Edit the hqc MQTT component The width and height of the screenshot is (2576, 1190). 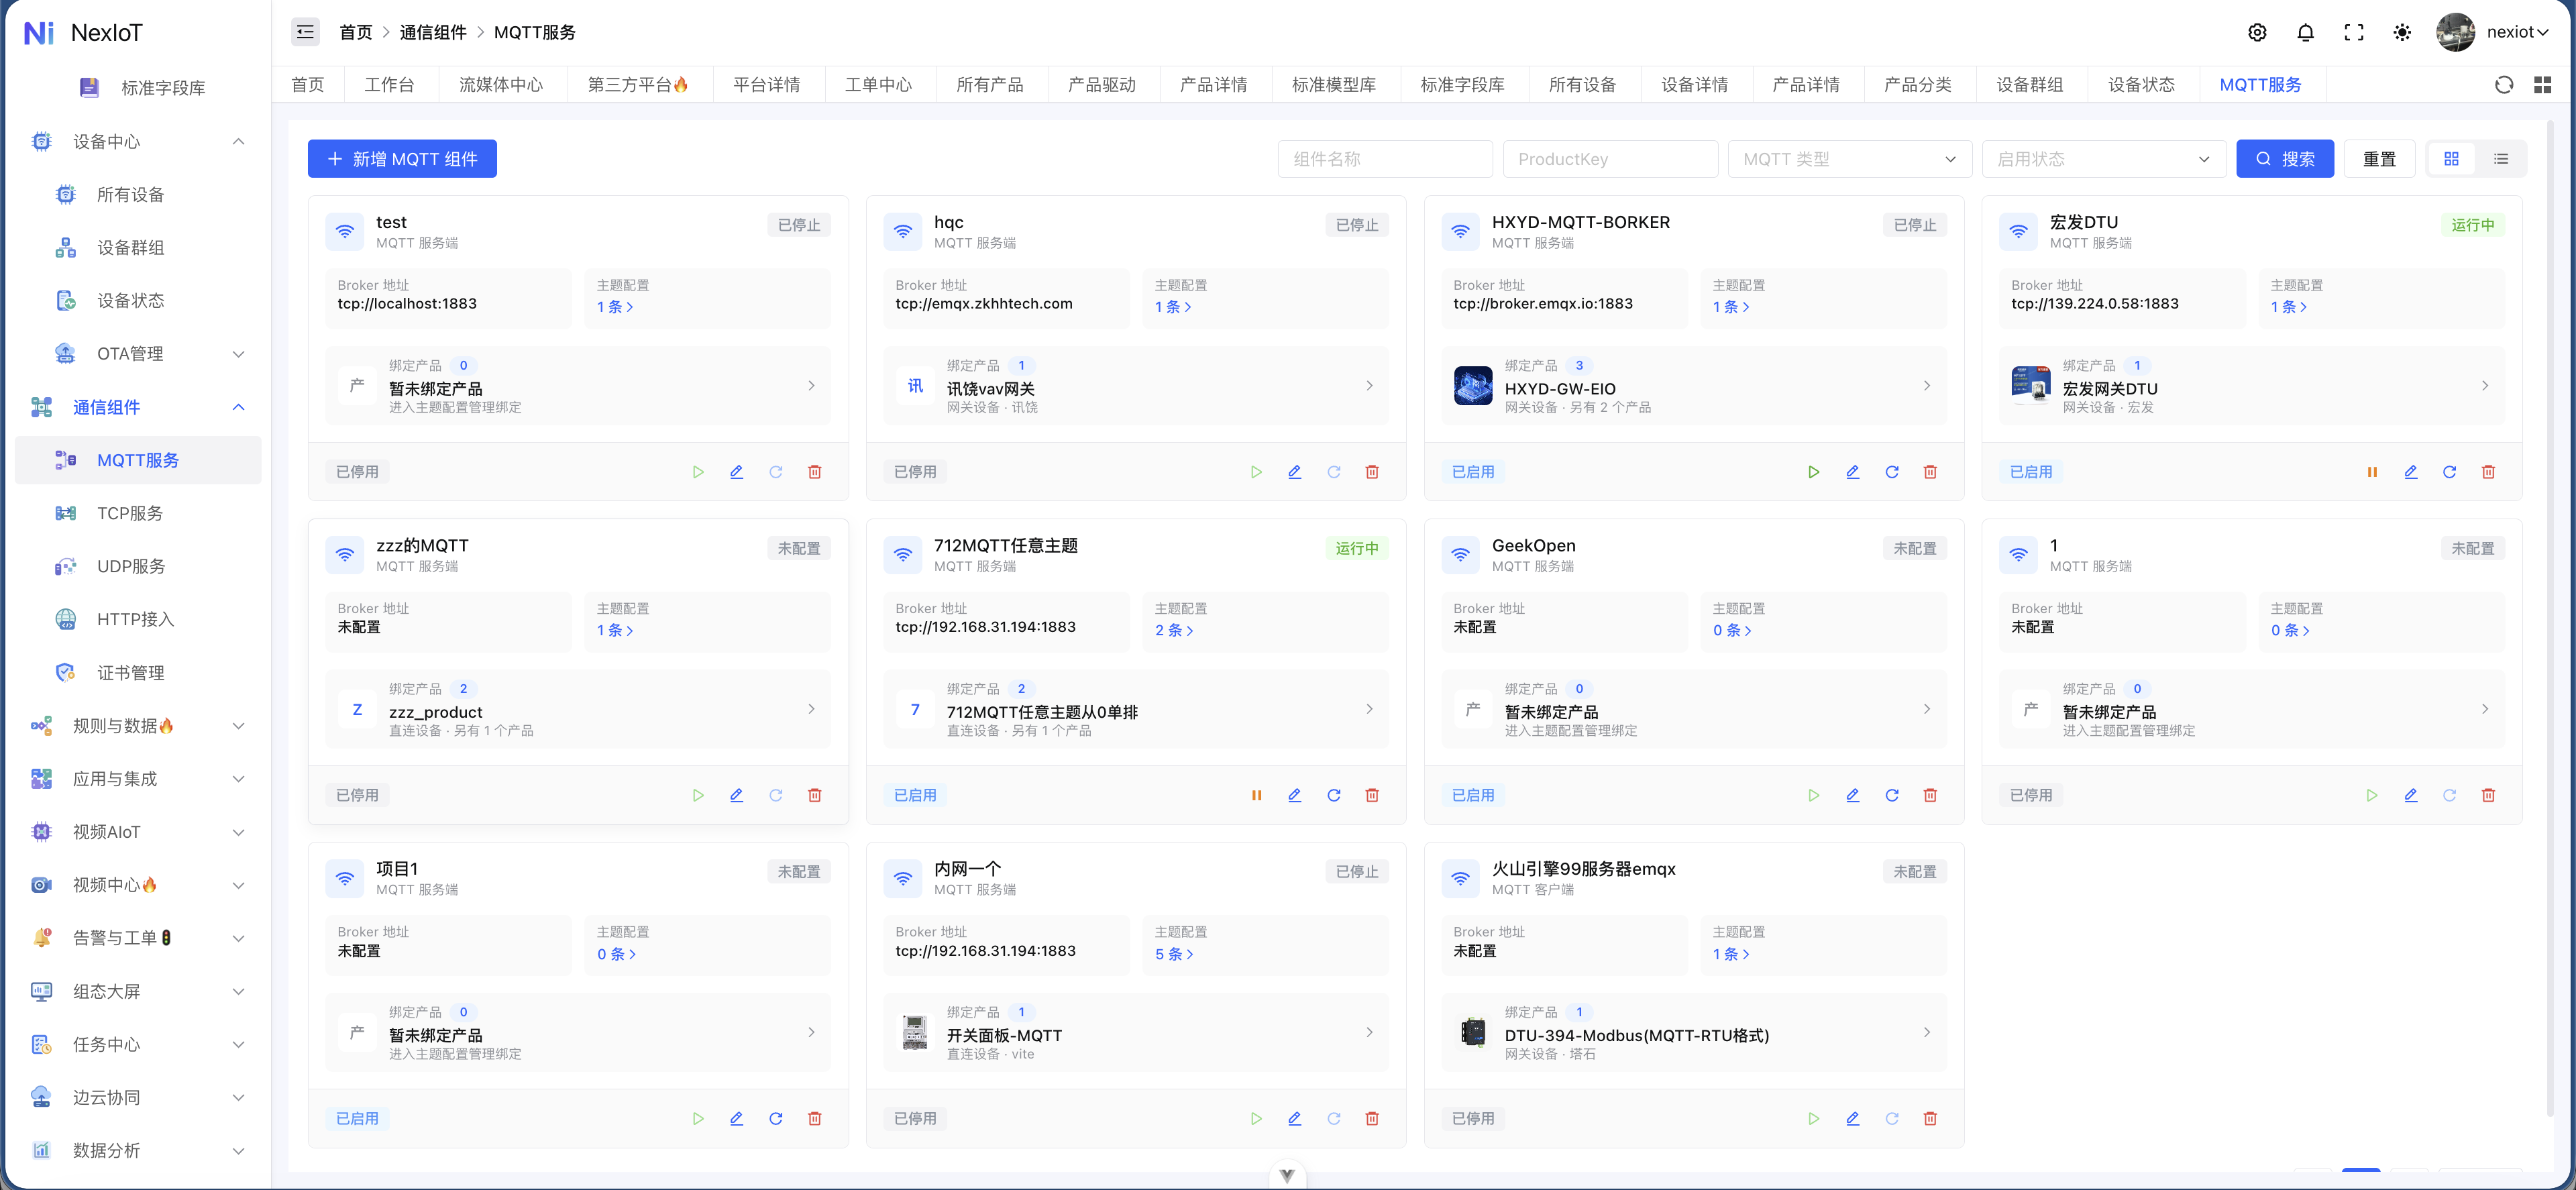[1294, 472]
